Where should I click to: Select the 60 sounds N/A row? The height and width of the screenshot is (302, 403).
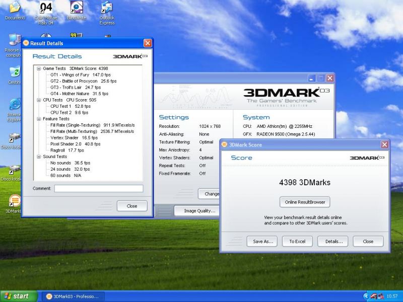[65, 175]
